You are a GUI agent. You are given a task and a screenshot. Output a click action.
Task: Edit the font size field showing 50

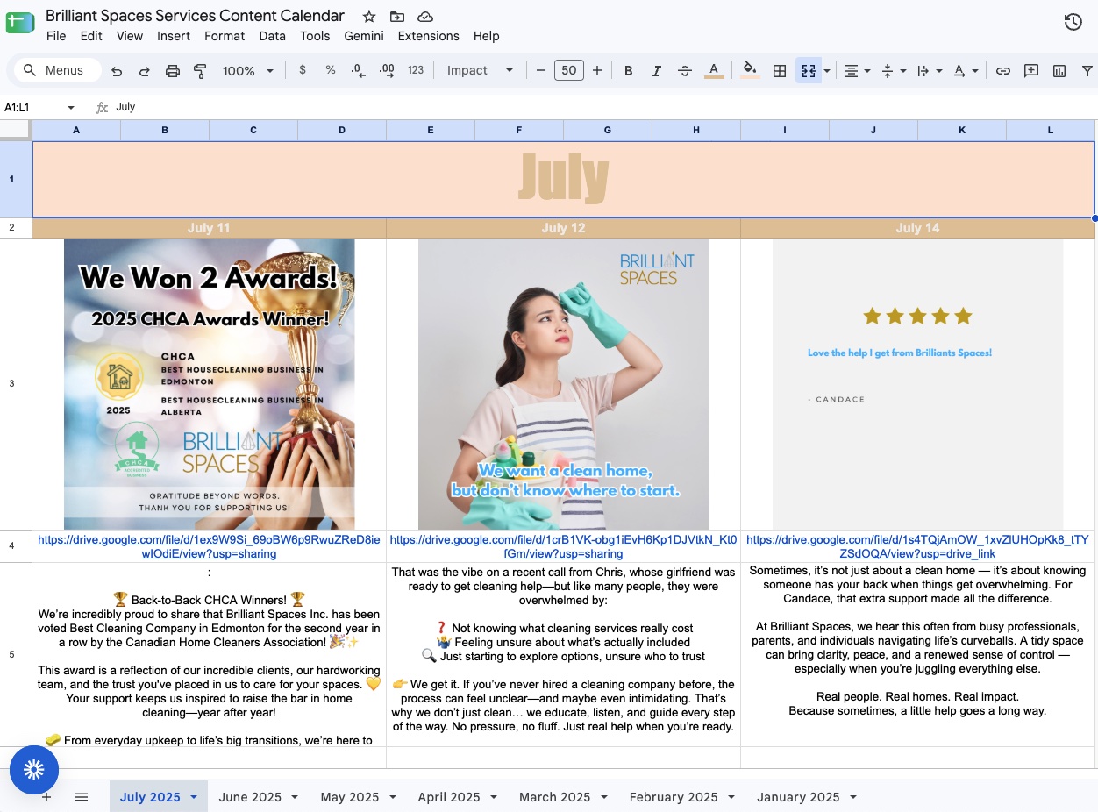click(569, 70)
